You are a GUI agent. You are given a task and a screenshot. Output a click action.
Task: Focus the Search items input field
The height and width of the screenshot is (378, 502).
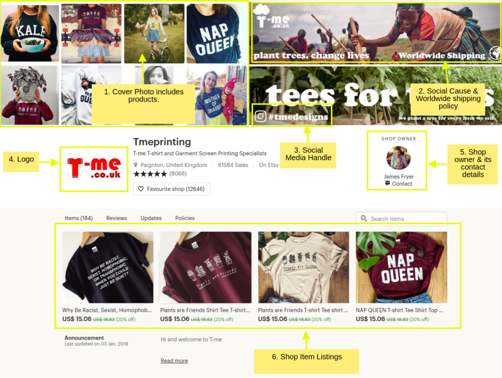tap(402, 219)
